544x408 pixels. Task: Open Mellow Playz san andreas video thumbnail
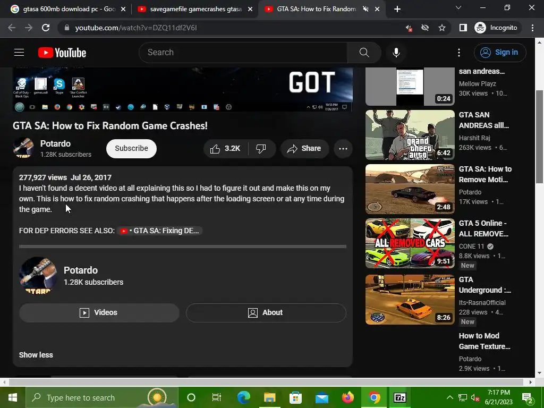click(410, 87)
